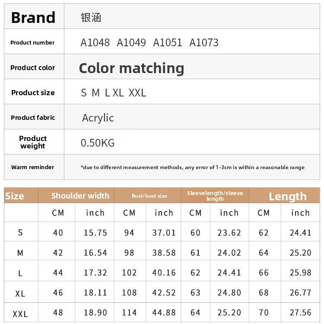Select the product number A1073

tap(204, 42)
